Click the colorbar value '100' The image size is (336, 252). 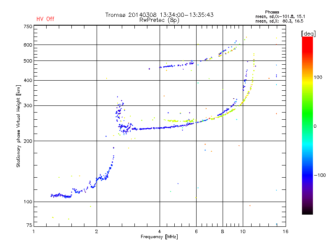318,77
